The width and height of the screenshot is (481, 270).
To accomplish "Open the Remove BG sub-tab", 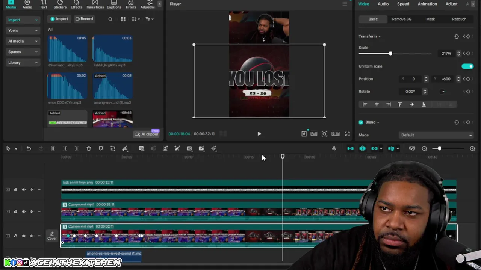I will tap(402, 19).
